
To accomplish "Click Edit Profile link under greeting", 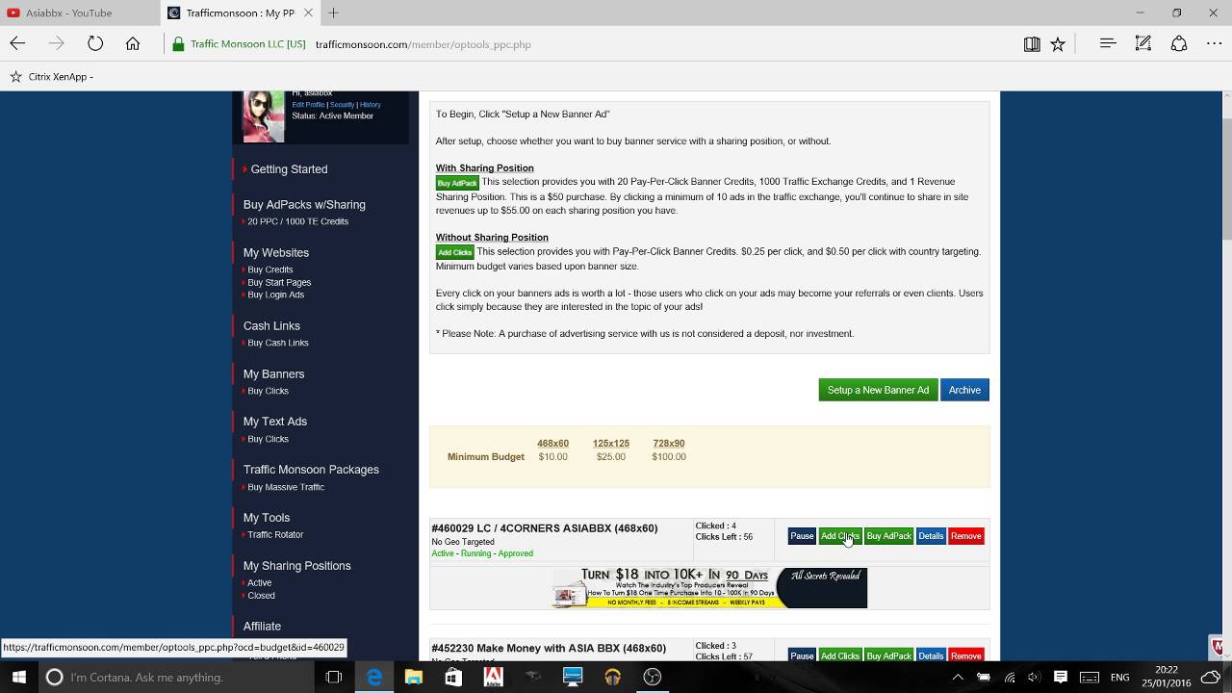I will pyautogui.click(x=308, y=104).
